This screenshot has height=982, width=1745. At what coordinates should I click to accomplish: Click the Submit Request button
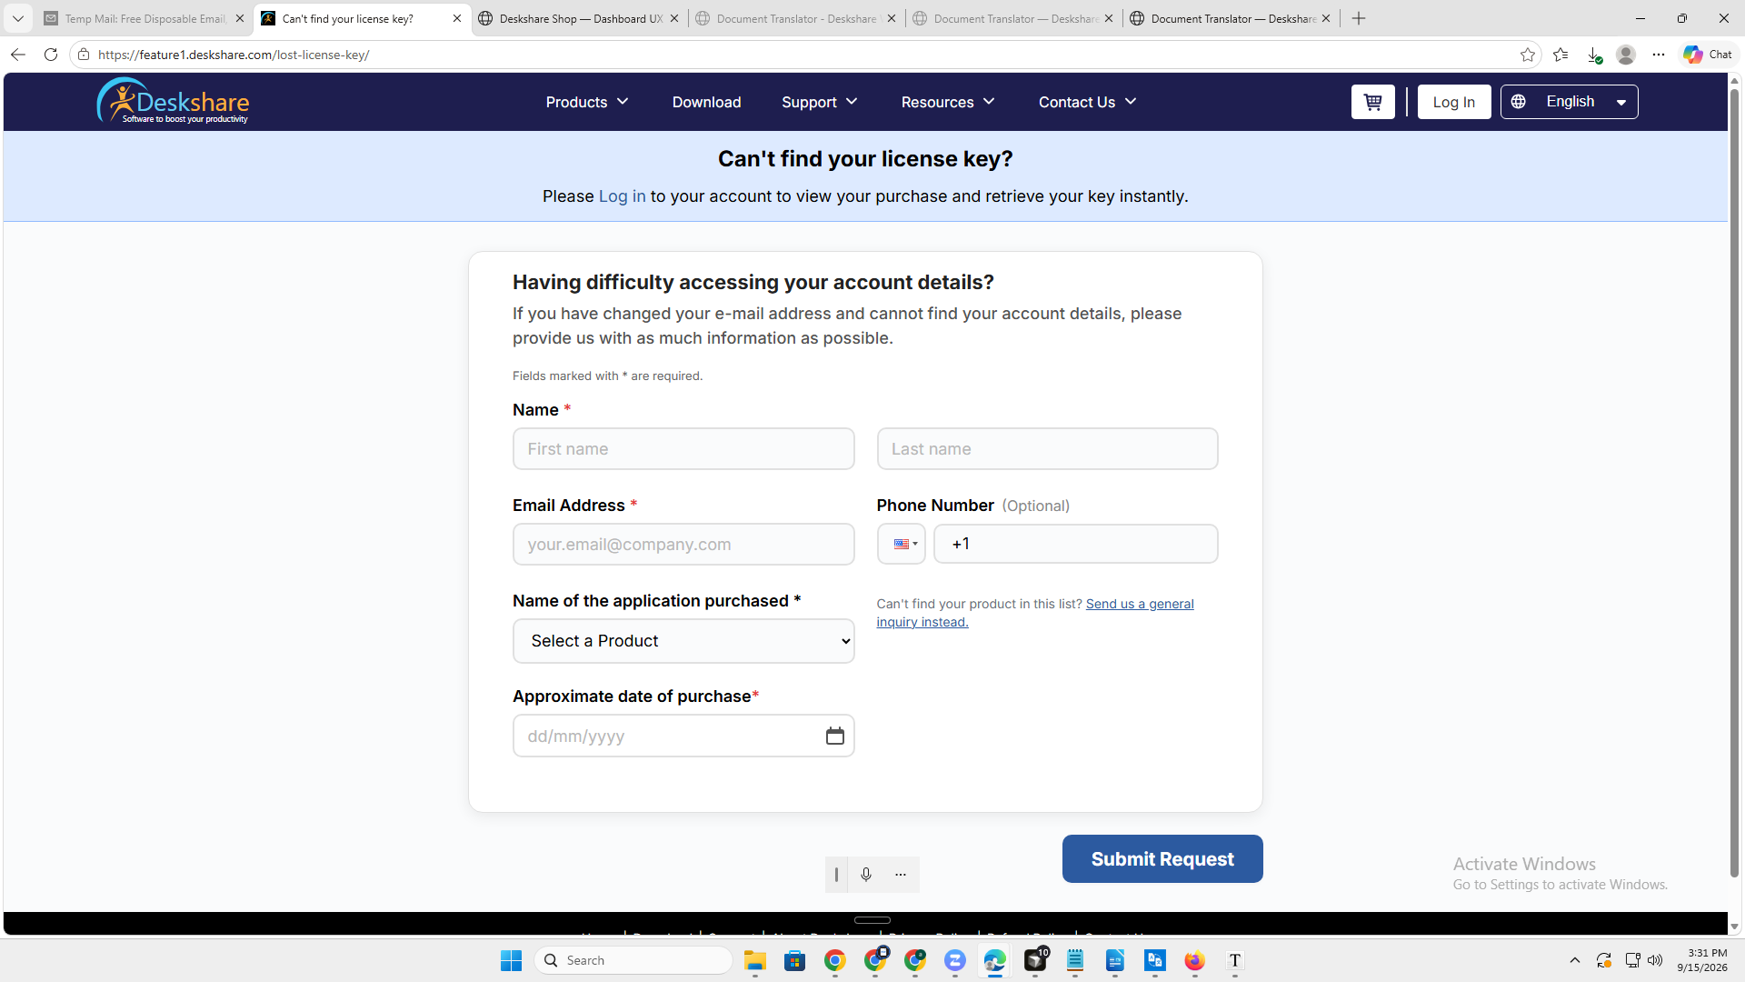point(1162,858)
